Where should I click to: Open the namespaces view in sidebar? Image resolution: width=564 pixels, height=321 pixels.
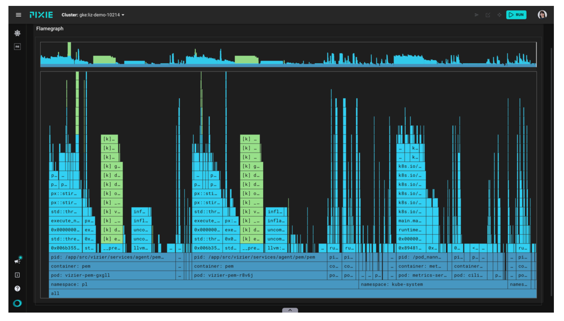tap(17, 46)
